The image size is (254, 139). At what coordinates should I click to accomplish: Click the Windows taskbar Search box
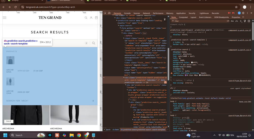click(28, 135)
